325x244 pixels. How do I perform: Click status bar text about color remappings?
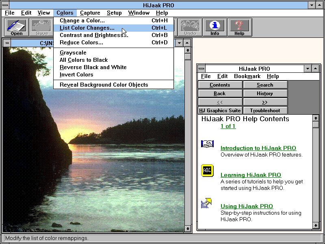coord(47,238)
